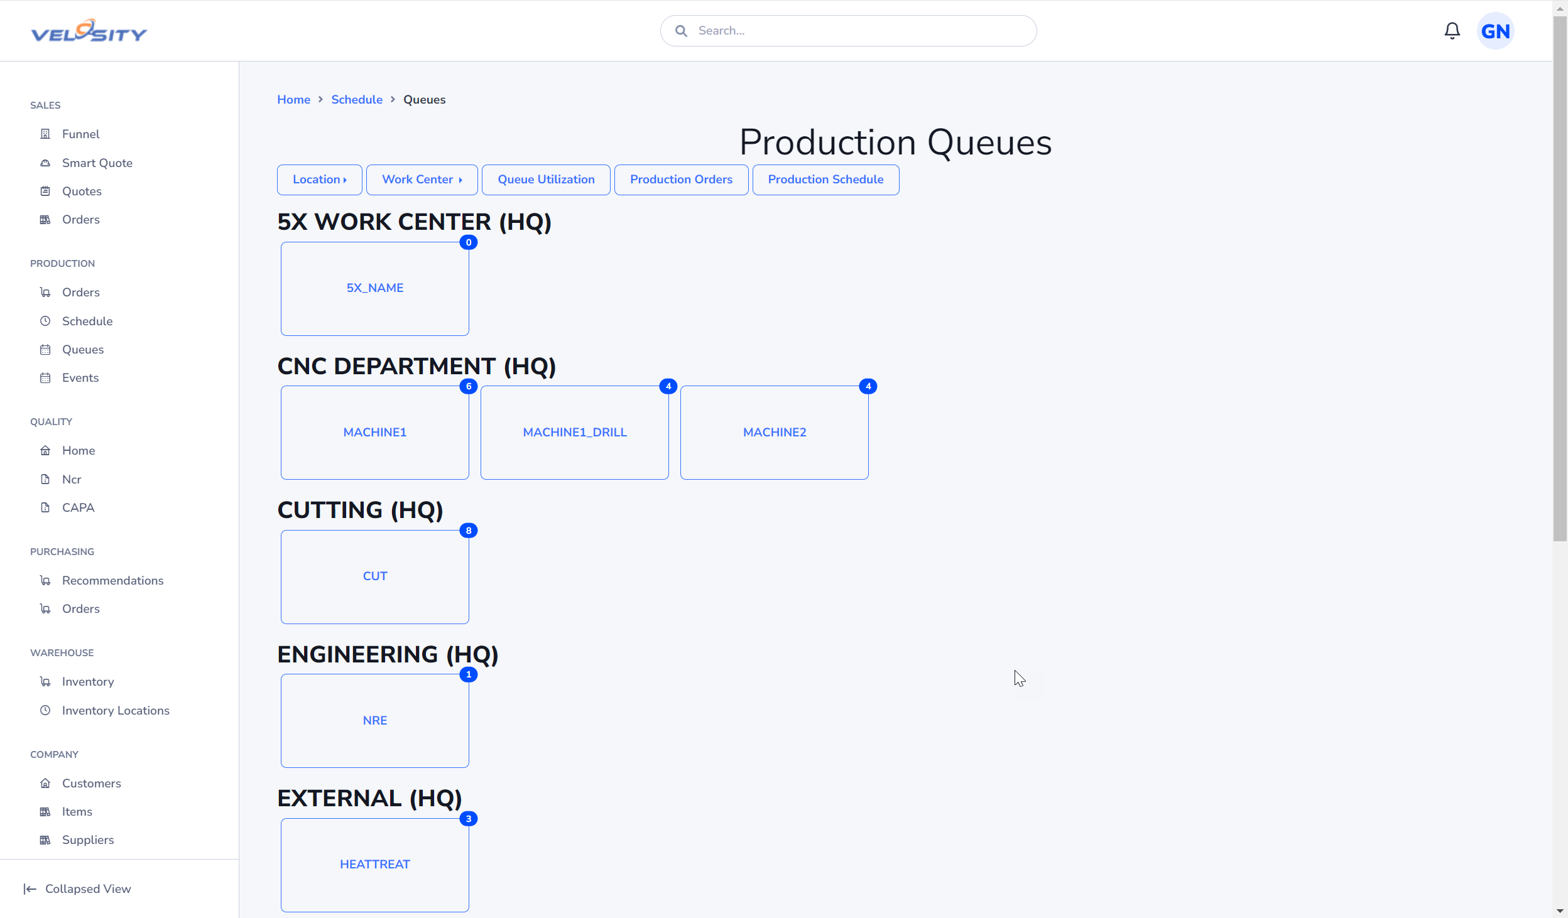Select Queues in the Production menu
Viewport: 1568px width, 918px height.
click(83, 349)
